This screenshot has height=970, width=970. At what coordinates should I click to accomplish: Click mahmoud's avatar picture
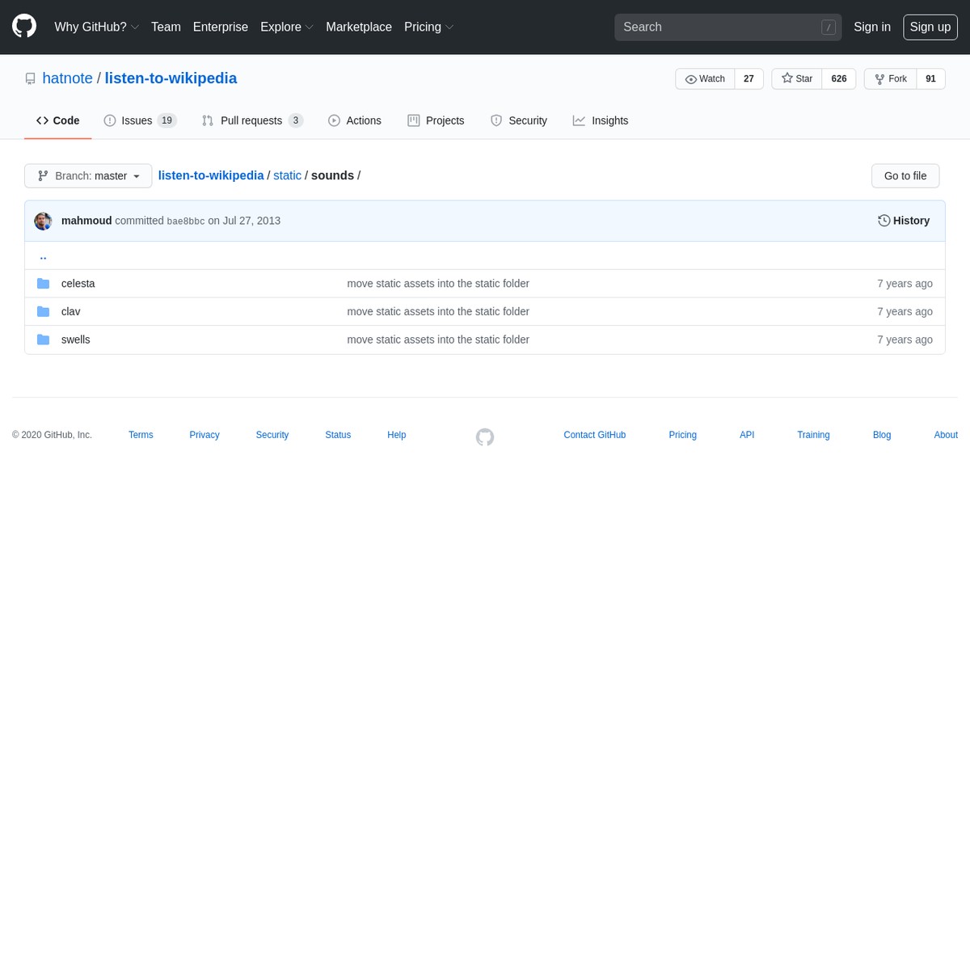pyautogui.click(x=43, y=220)
